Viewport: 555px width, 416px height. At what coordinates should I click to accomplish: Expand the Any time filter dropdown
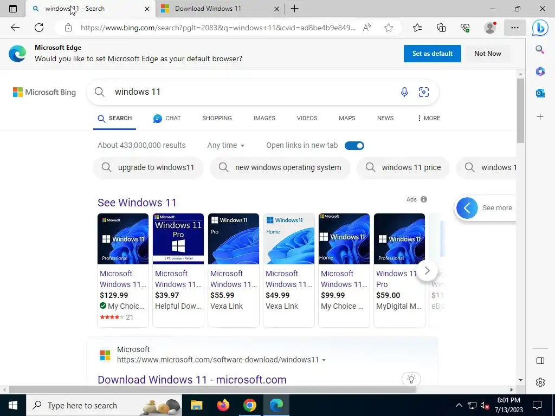tap(226, 145)
